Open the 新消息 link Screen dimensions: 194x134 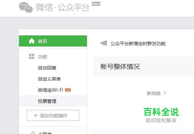click(x=153, y=93)
